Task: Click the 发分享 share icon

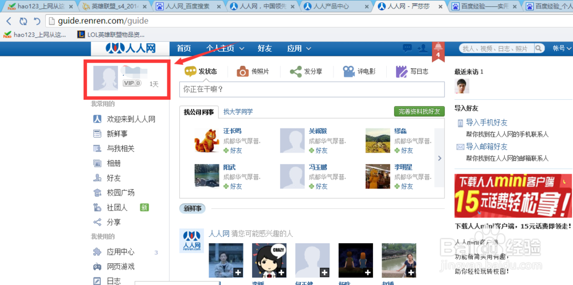Action: (296, 71)
